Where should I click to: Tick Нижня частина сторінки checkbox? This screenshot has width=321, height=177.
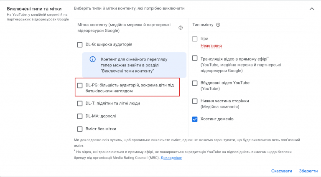(x=195, y=101)
